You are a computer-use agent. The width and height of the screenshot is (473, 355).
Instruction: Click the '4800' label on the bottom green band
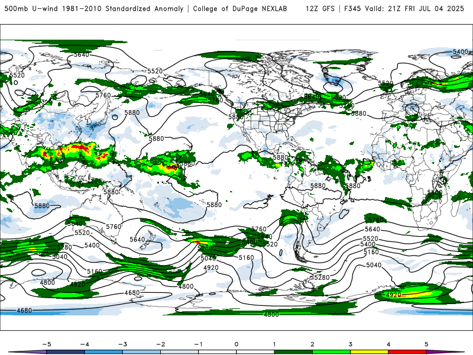pos(271,314)
